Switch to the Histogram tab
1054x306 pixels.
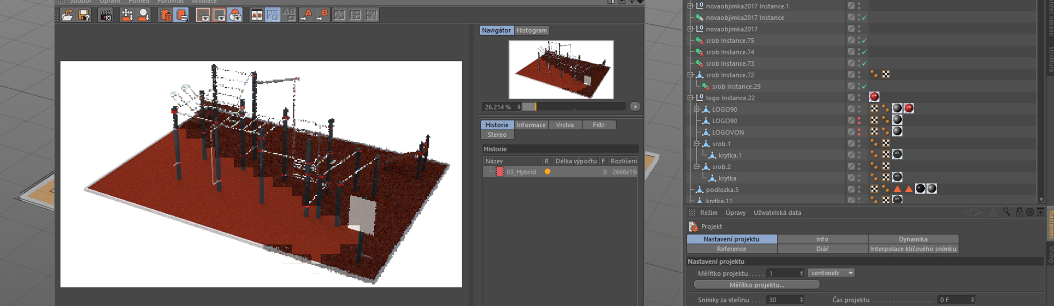[x=532, y=30]
